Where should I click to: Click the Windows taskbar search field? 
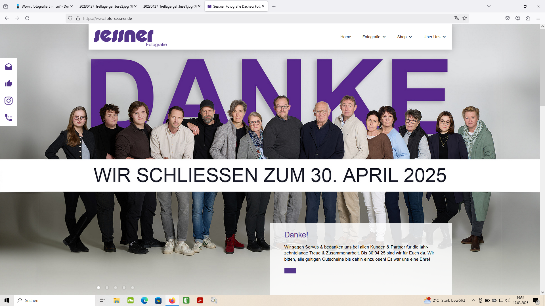tap(54, 300)
